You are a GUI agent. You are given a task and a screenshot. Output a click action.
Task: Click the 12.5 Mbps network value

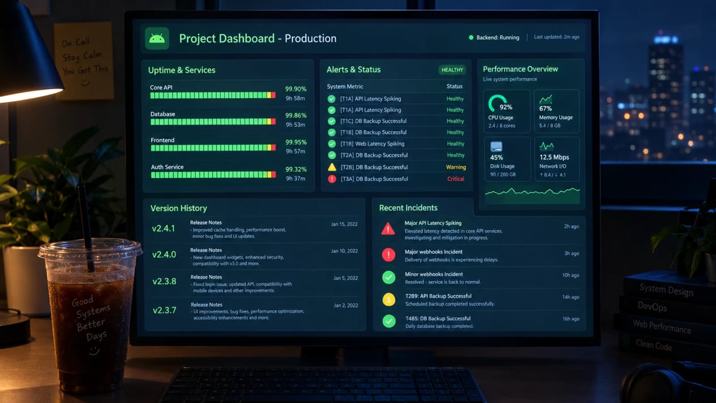coord(554,157)
